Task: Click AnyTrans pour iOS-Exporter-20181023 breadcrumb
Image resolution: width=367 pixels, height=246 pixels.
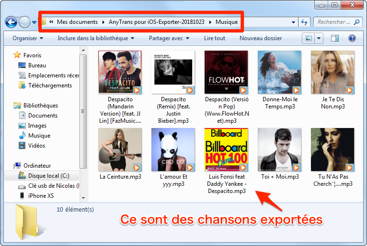Action: point(156,22)
